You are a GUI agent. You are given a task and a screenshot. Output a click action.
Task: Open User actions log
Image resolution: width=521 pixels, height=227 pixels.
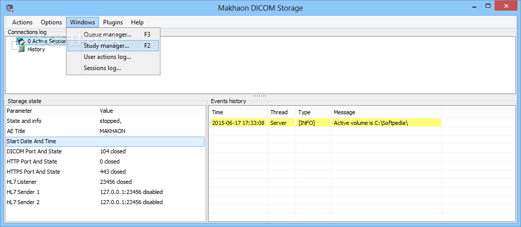[113, 57]
